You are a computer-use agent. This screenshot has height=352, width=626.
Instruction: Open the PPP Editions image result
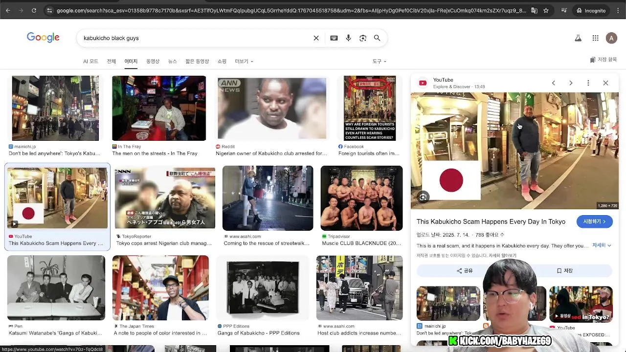263,287
